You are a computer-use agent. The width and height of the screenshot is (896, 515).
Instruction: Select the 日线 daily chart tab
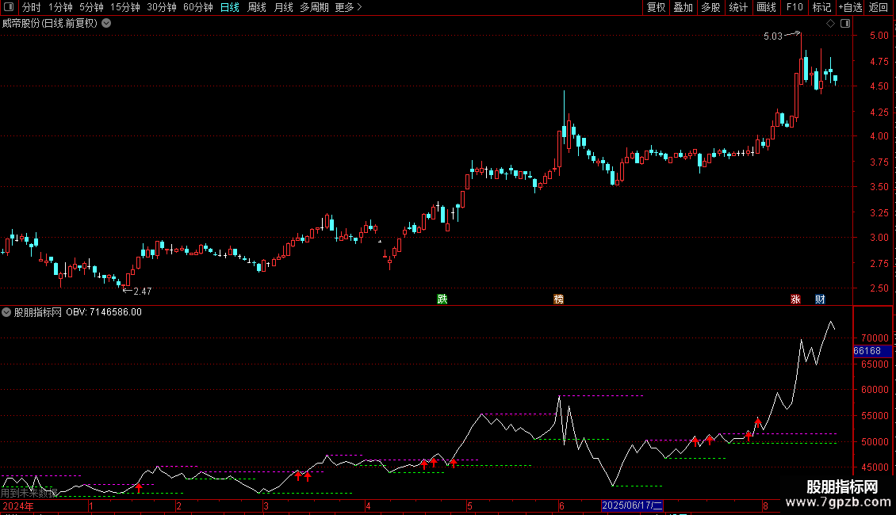[x=230, y=7]
